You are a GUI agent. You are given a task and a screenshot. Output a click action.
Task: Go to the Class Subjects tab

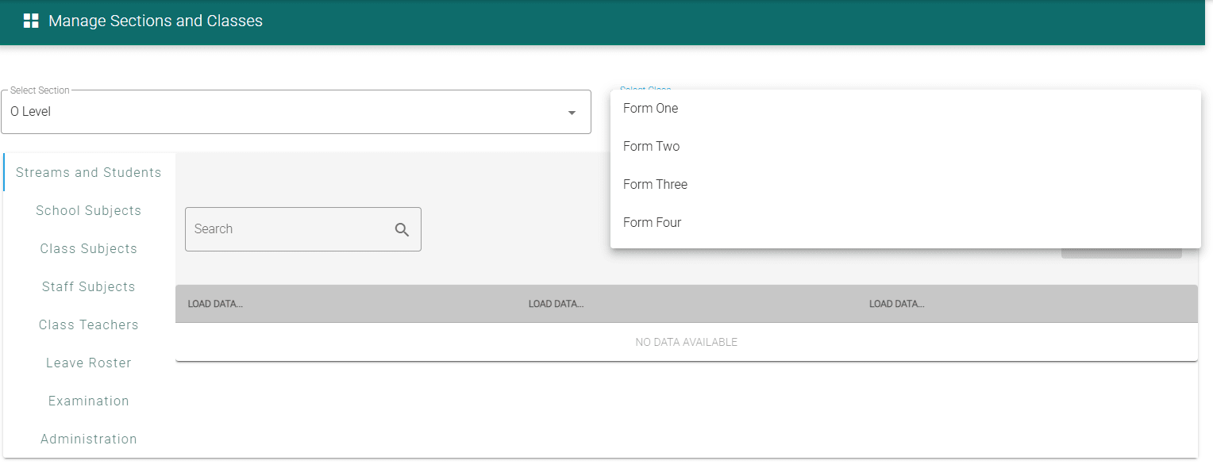click(x=89, y=249)
